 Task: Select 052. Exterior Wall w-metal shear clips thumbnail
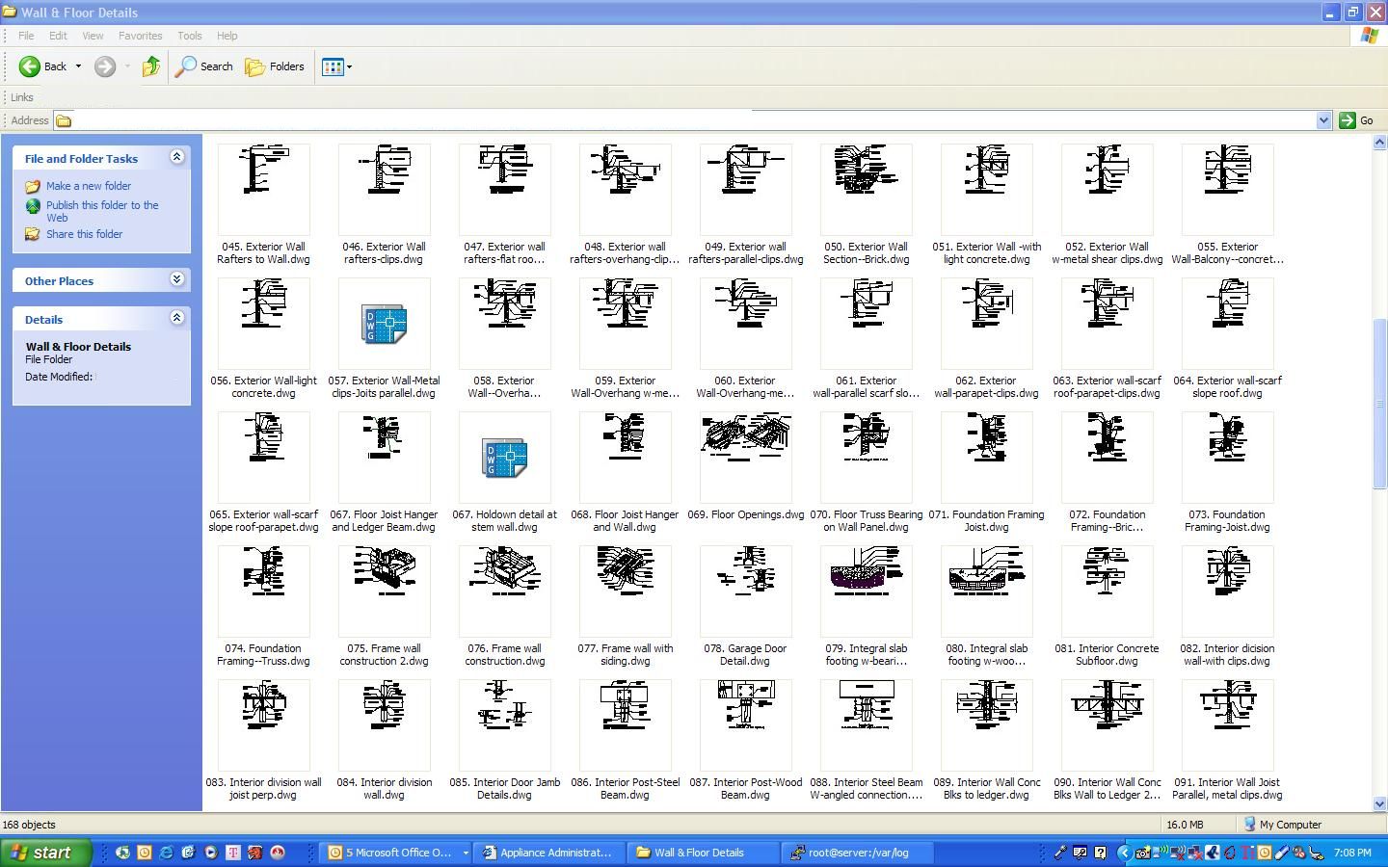point(1107,189)
